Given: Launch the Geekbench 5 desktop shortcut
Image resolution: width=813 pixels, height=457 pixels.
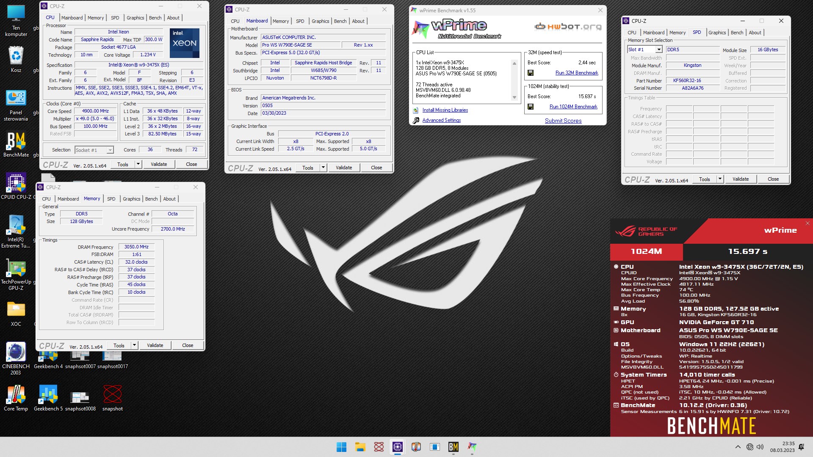Looking at the screenshot, I should point(48,398).
